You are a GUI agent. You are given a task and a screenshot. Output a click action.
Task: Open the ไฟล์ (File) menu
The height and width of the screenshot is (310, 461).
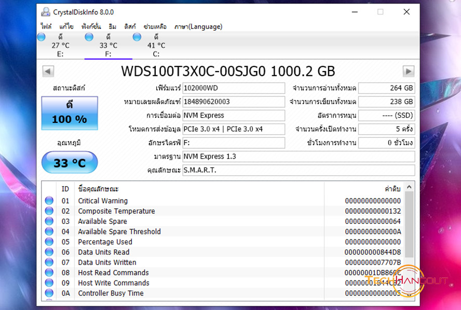pos(46,26)
